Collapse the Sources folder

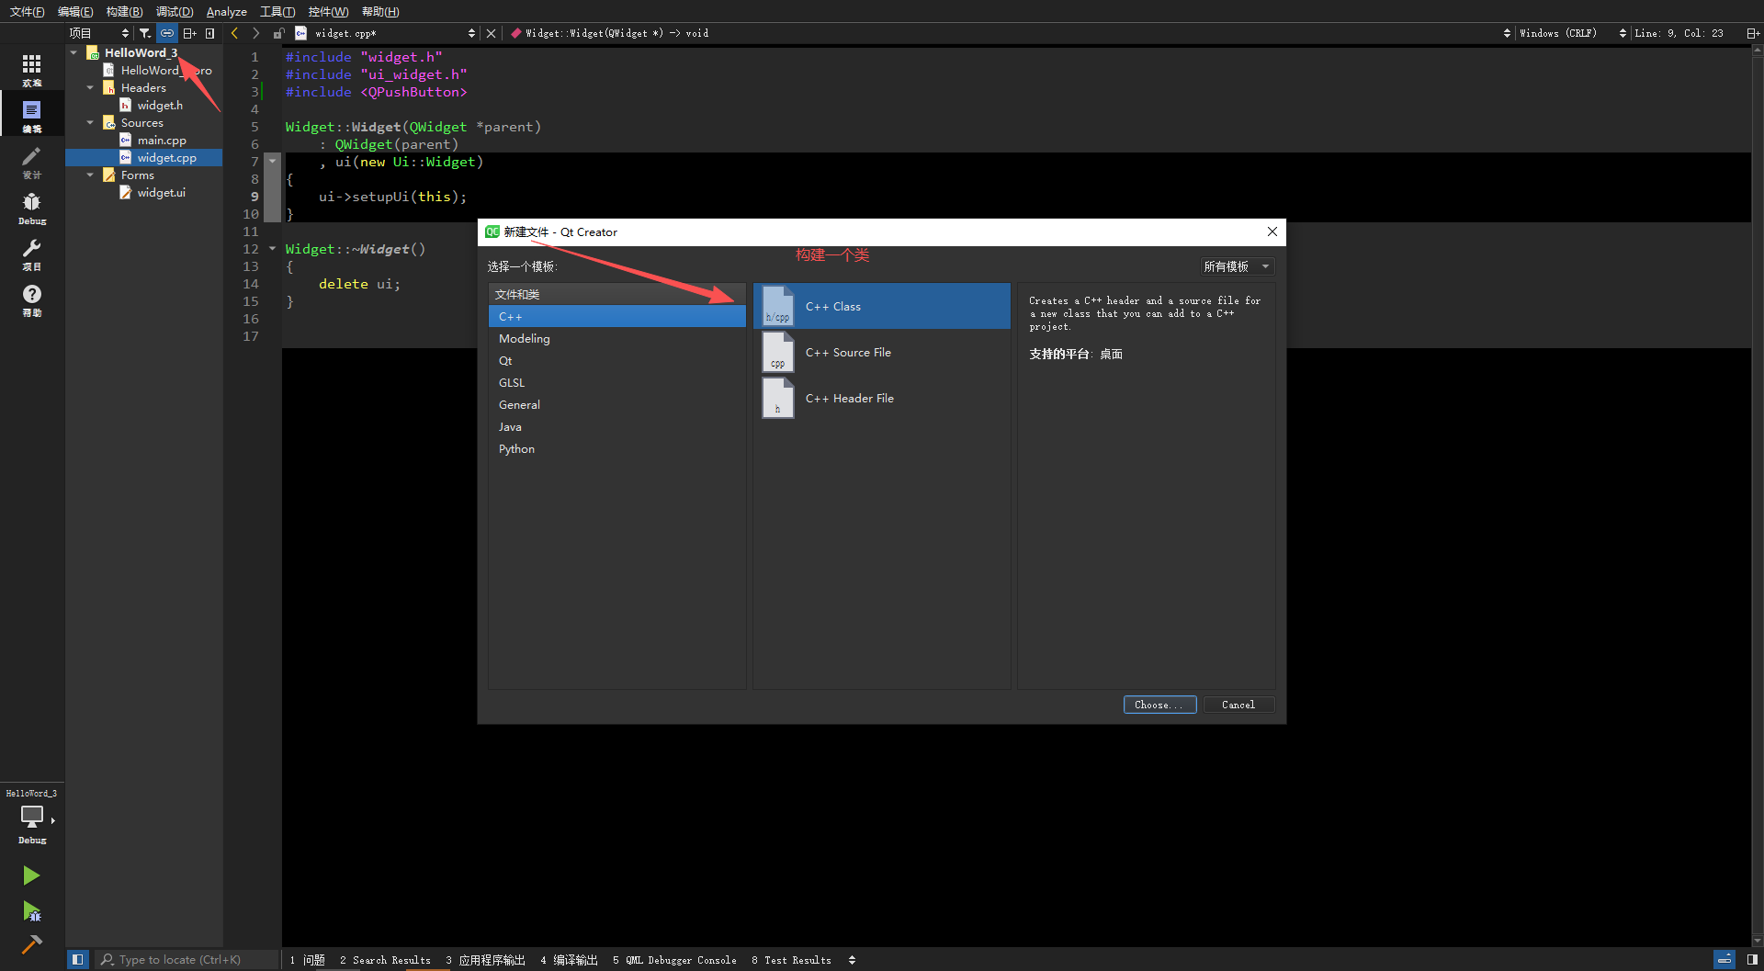click(90, 122)
